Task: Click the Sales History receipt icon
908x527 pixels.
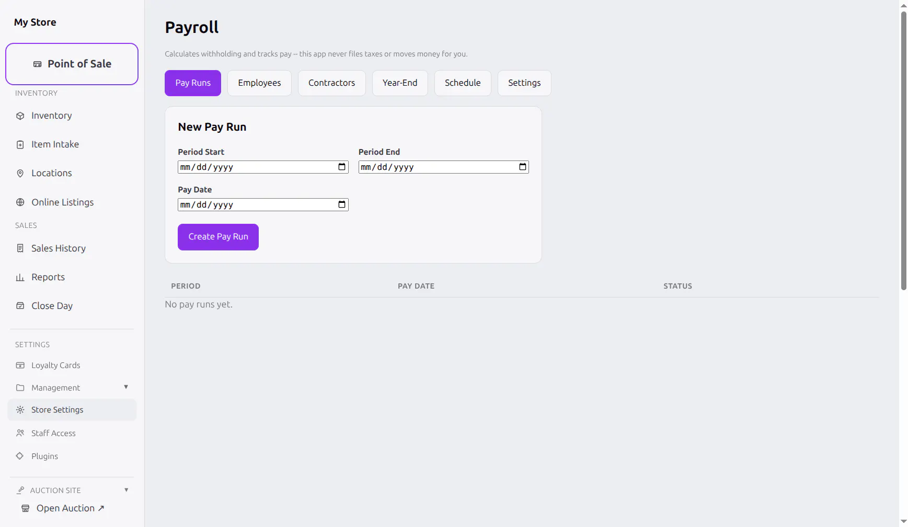Action: pyautogui.click(x=20, y=248)
